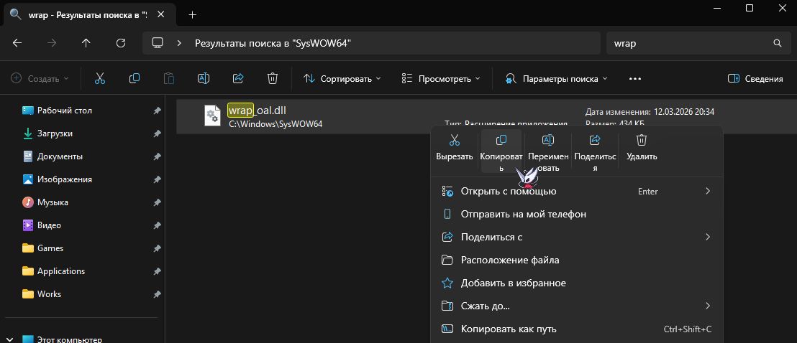Click the search box containing wrap
Viewport: 797px width, 343px height.
(698, 43)
